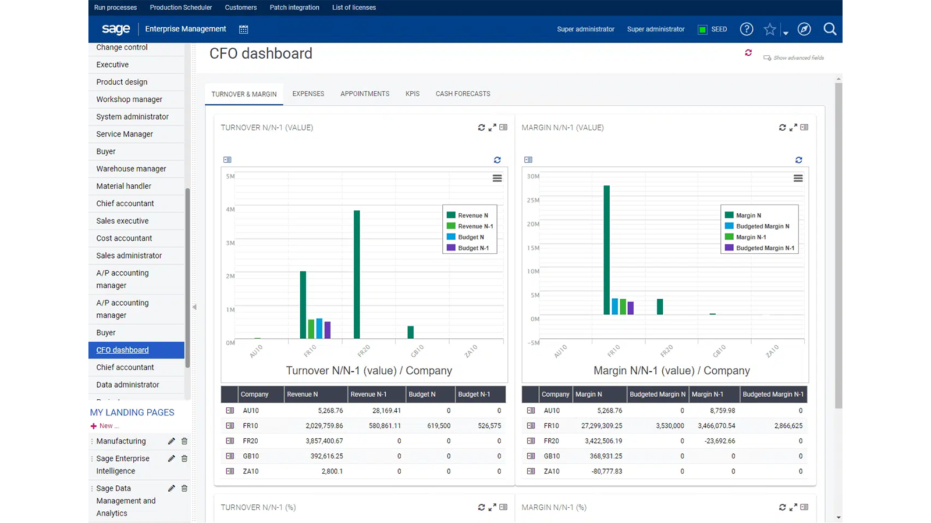Switch to the Cash Forecasts tab

pos(463,94)
